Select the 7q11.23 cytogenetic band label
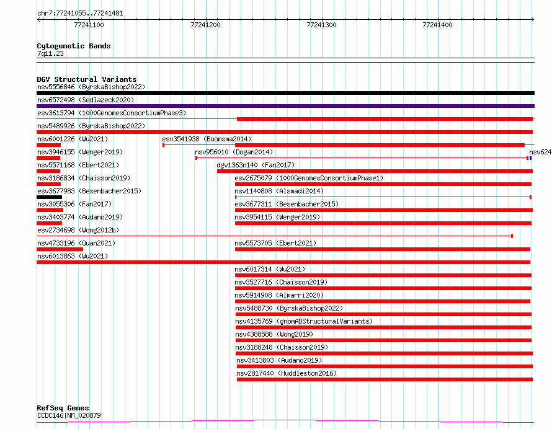The image size is (552, 429). point(50,53)
